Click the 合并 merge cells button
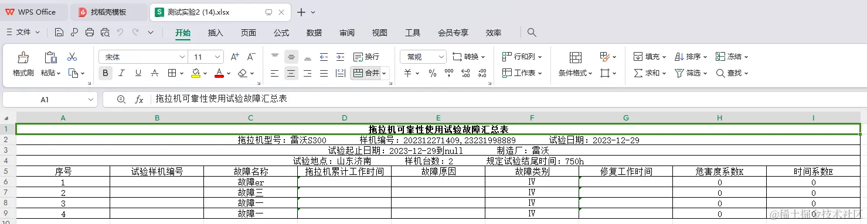Image resolution: width=867 pixels, height=224 pixels. click(369, 73)
